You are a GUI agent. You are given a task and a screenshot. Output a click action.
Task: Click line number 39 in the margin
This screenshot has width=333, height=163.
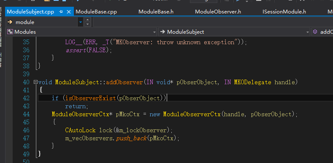coord(26,74)
